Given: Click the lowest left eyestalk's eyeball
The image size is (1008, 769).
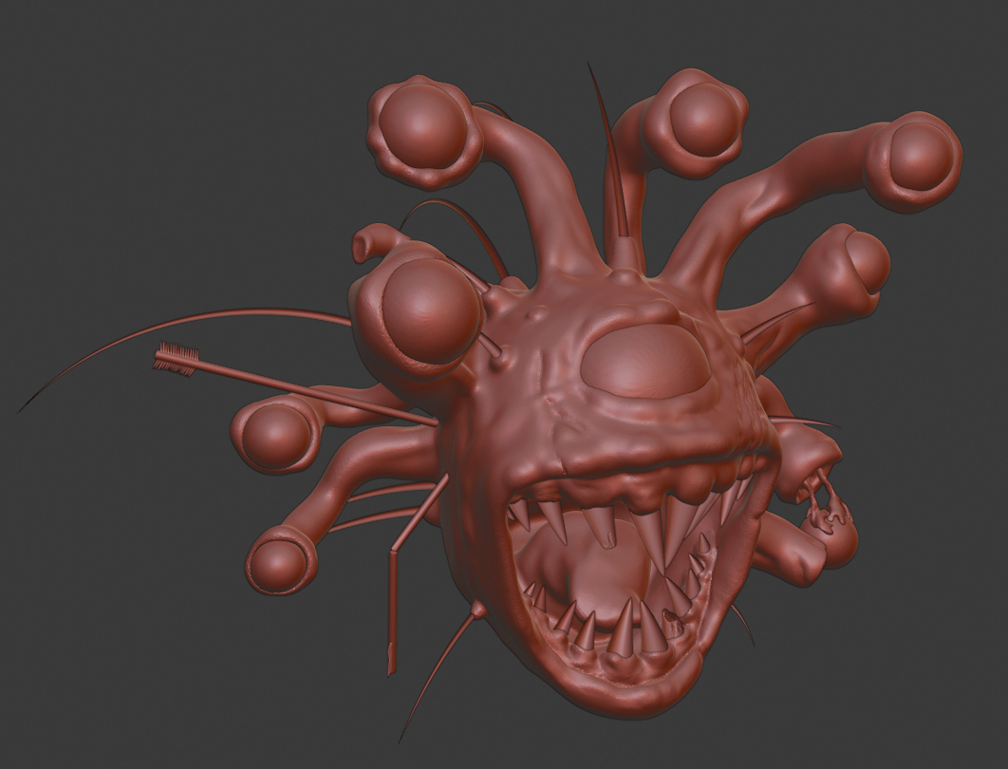Looking at the screenshot, I should coord(277,567).
